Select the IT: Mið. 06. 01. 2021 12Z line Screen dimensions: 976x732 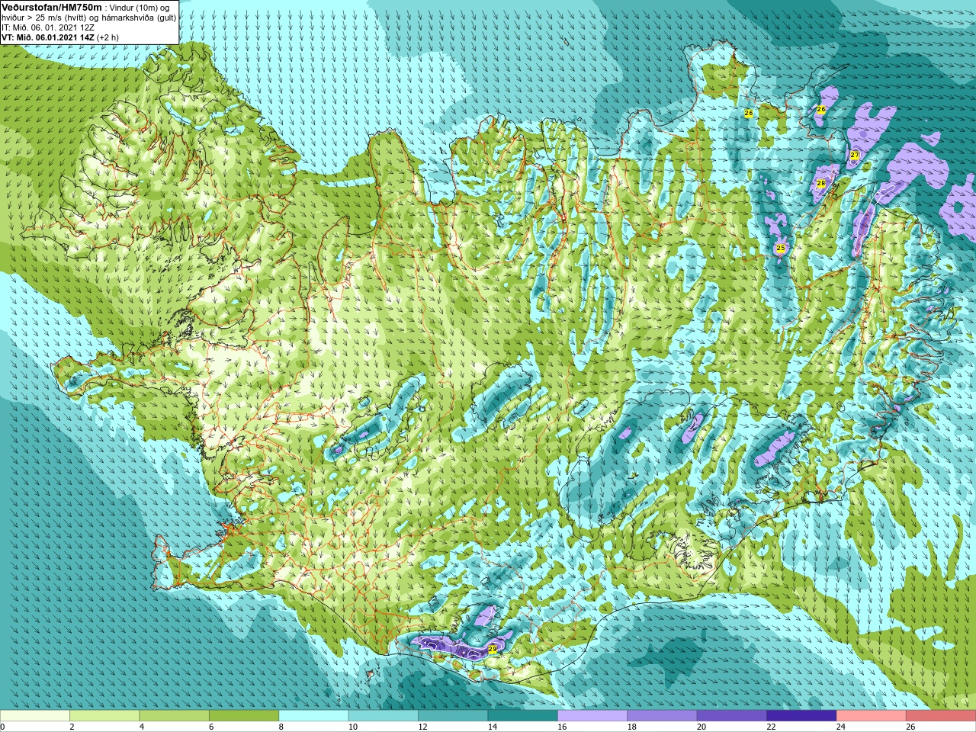(x=48, y=27)
